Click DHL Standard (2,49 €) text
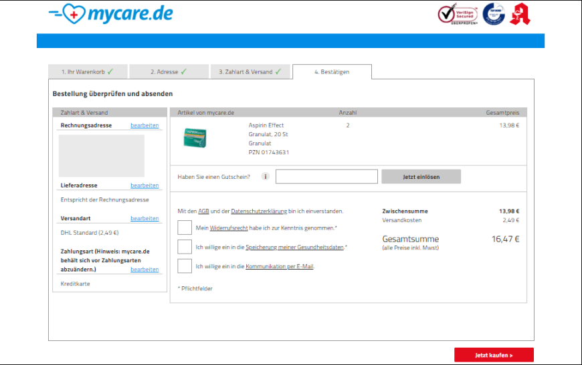Screen dimensions: 582x365 click(x=90, y=233)
